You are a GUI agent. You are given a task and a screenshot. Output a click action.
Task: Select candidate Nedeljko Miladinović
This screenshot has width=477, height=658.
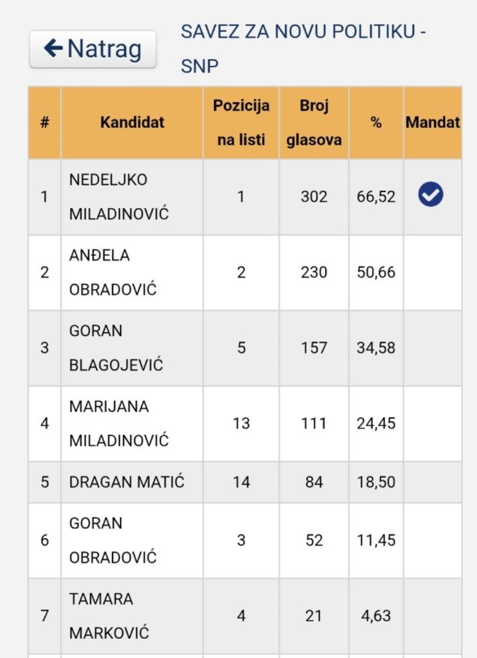[x=118, y=197]
